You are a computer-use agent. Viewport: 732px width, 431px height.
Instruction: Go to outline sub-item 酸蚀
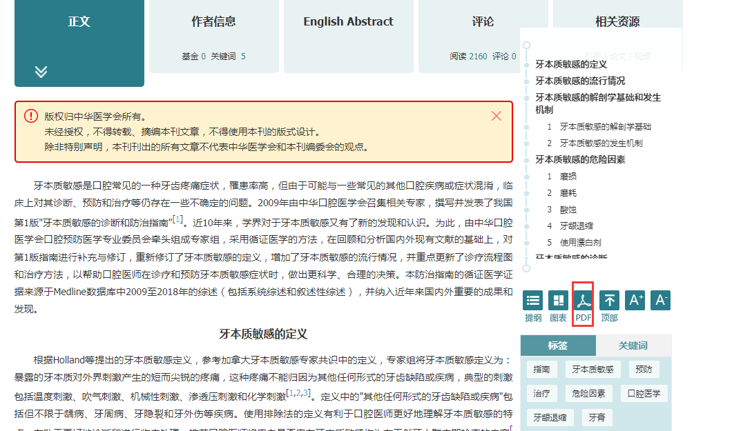[x=568, y=210]
